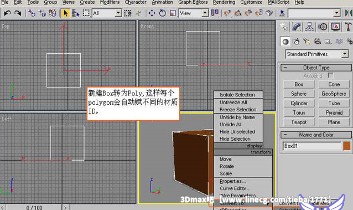Enable the AutoGrid checkbox

point(331,75)
